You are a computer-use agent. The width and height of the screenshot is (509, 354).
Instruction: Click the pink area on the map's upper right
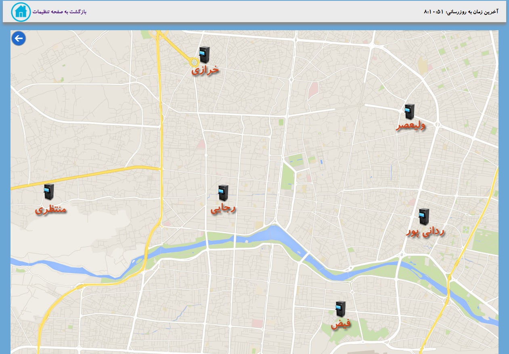click(313, 91)
